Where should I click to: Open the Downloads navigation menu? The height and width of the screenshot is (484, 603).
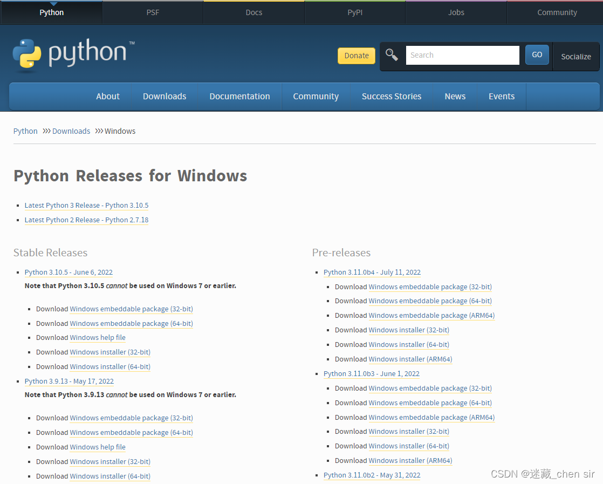(165, 96)
